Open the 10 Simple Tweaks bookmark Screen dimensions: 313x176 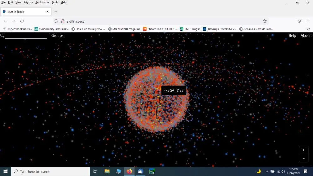tap(219, 29)
